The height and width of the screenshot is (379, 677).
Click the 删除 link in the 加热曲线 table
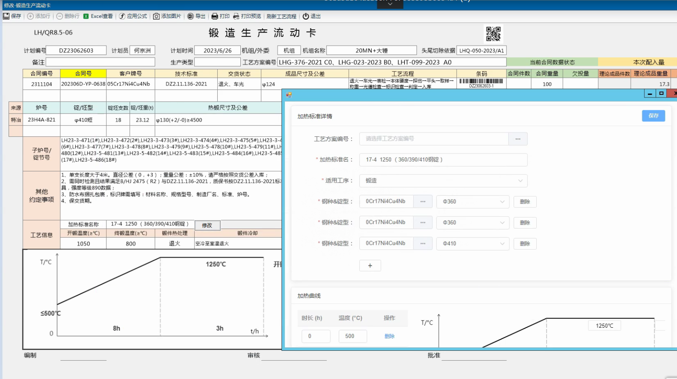point(389,336)
